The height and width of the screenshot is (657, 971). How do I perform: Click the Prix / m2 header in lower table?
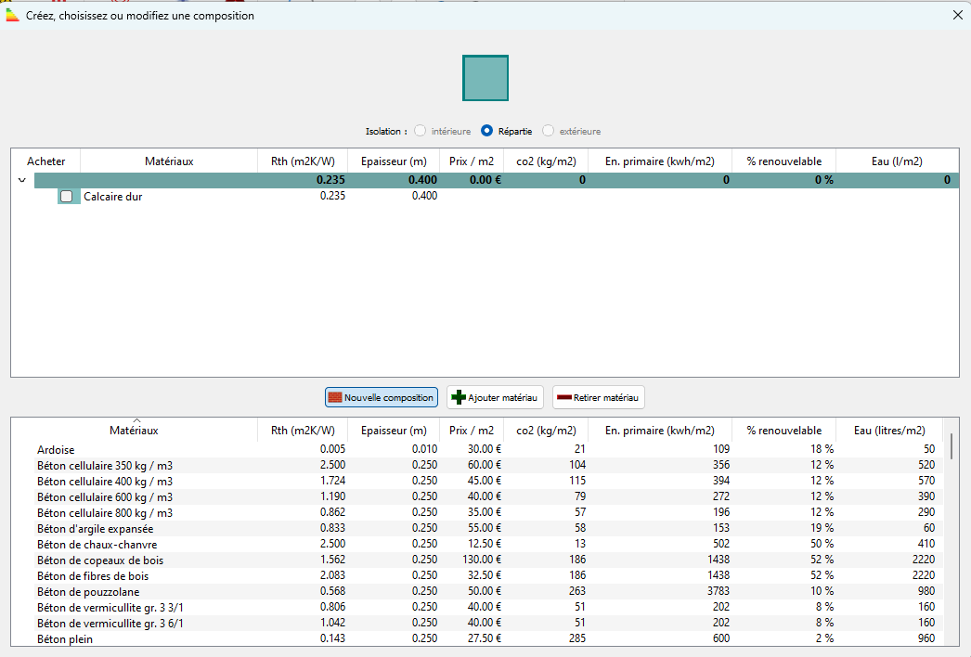tap(471, 431)
